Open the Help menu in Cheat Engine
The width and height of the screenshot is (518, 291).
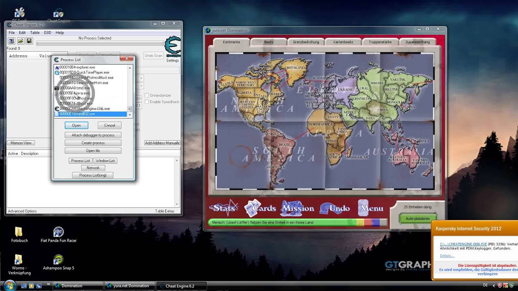pos(59,32)
